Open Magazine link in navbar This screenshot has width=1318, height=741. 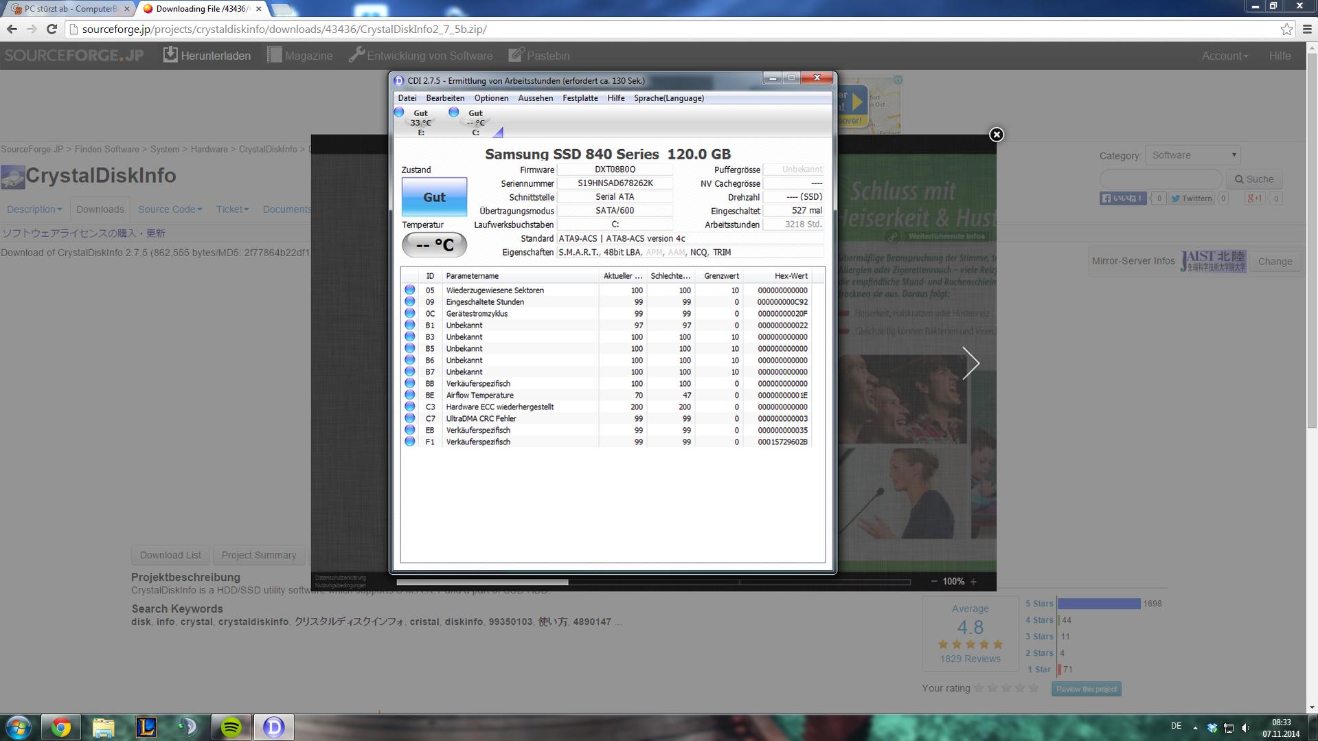tap(299, 56)
